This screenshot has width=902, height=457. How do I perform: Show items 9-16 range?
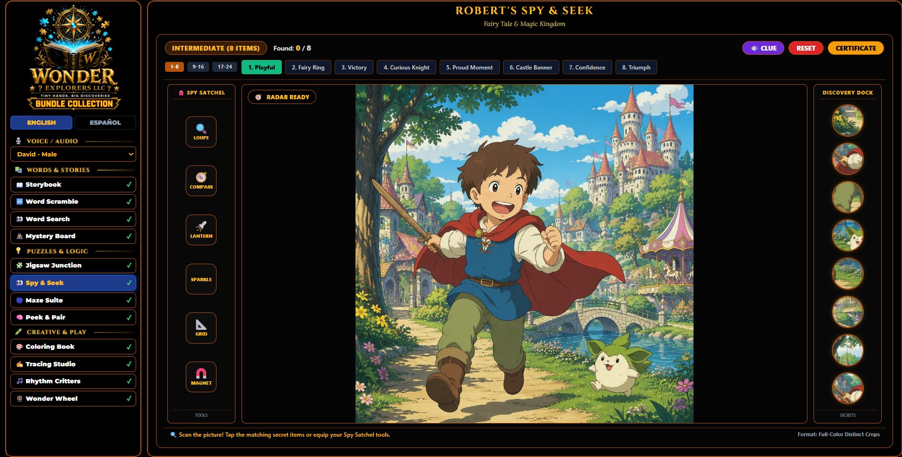pos(198,67)
